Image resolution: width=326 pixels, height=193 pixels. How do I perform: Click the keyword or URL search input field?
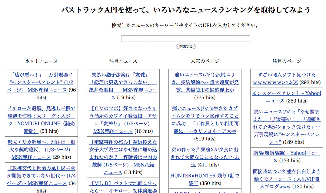point(186,38)
